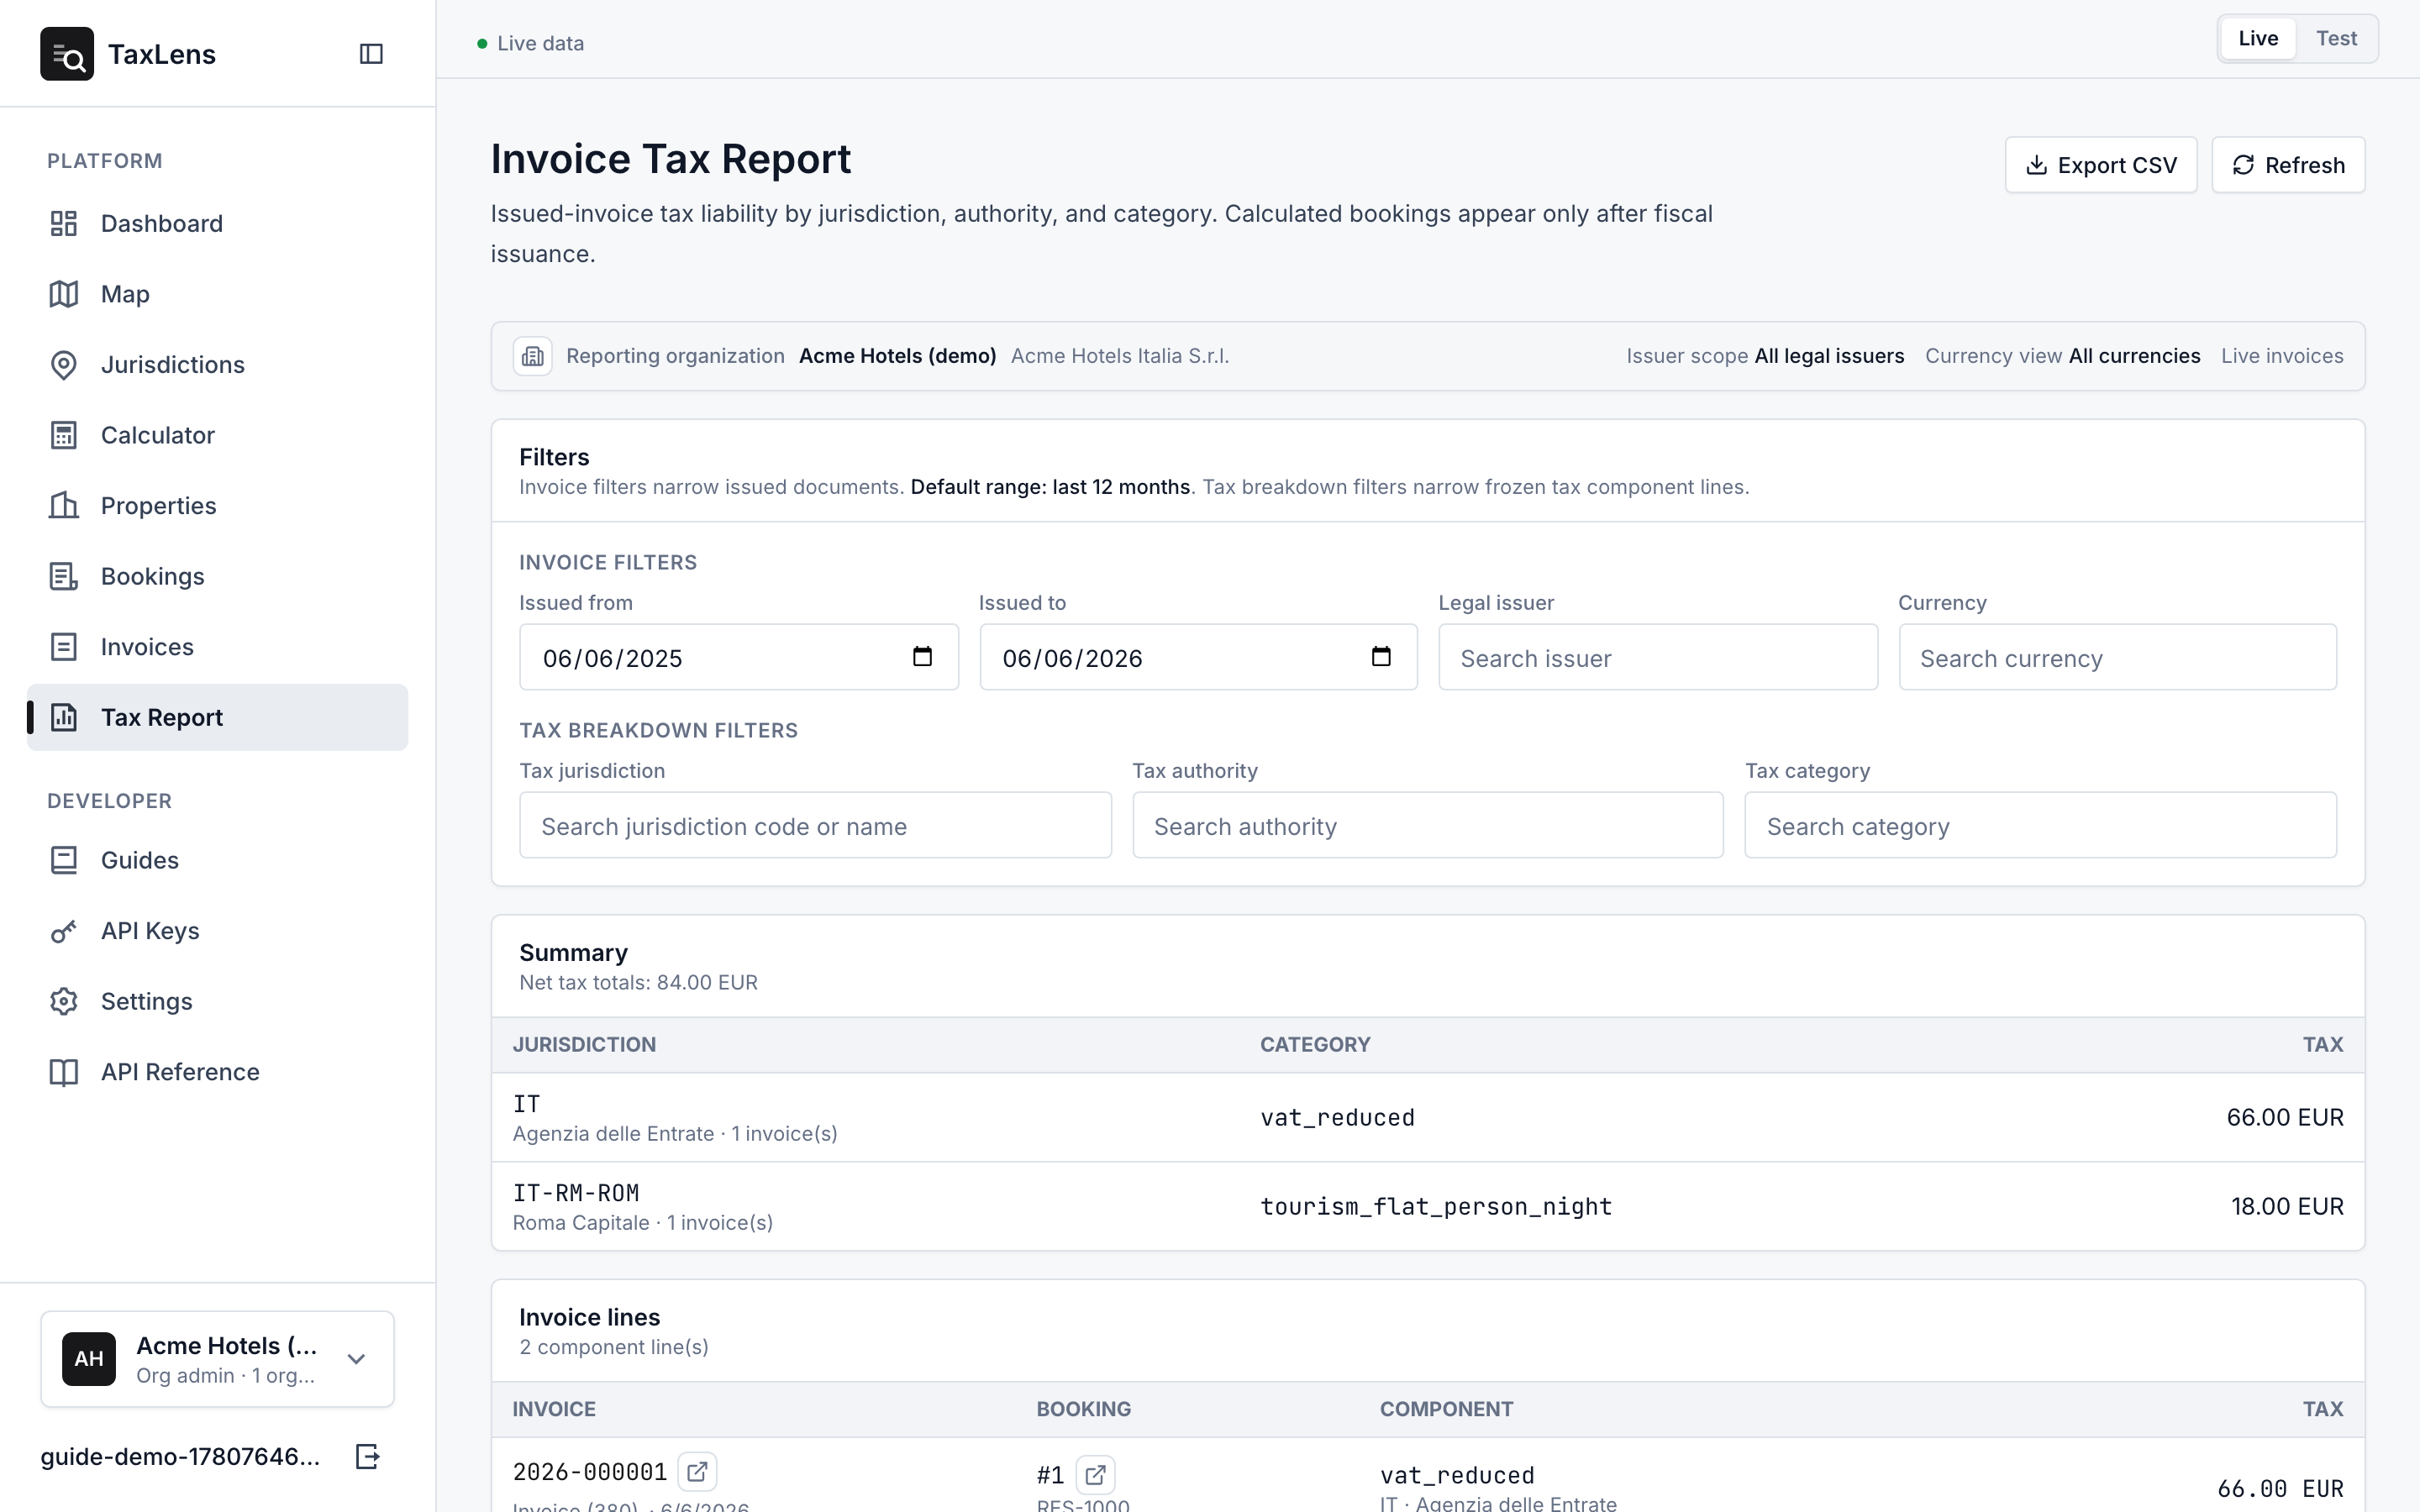
Task: Click the 66.00 EUR summary tax value
Action: (x=2285, y=1117)
